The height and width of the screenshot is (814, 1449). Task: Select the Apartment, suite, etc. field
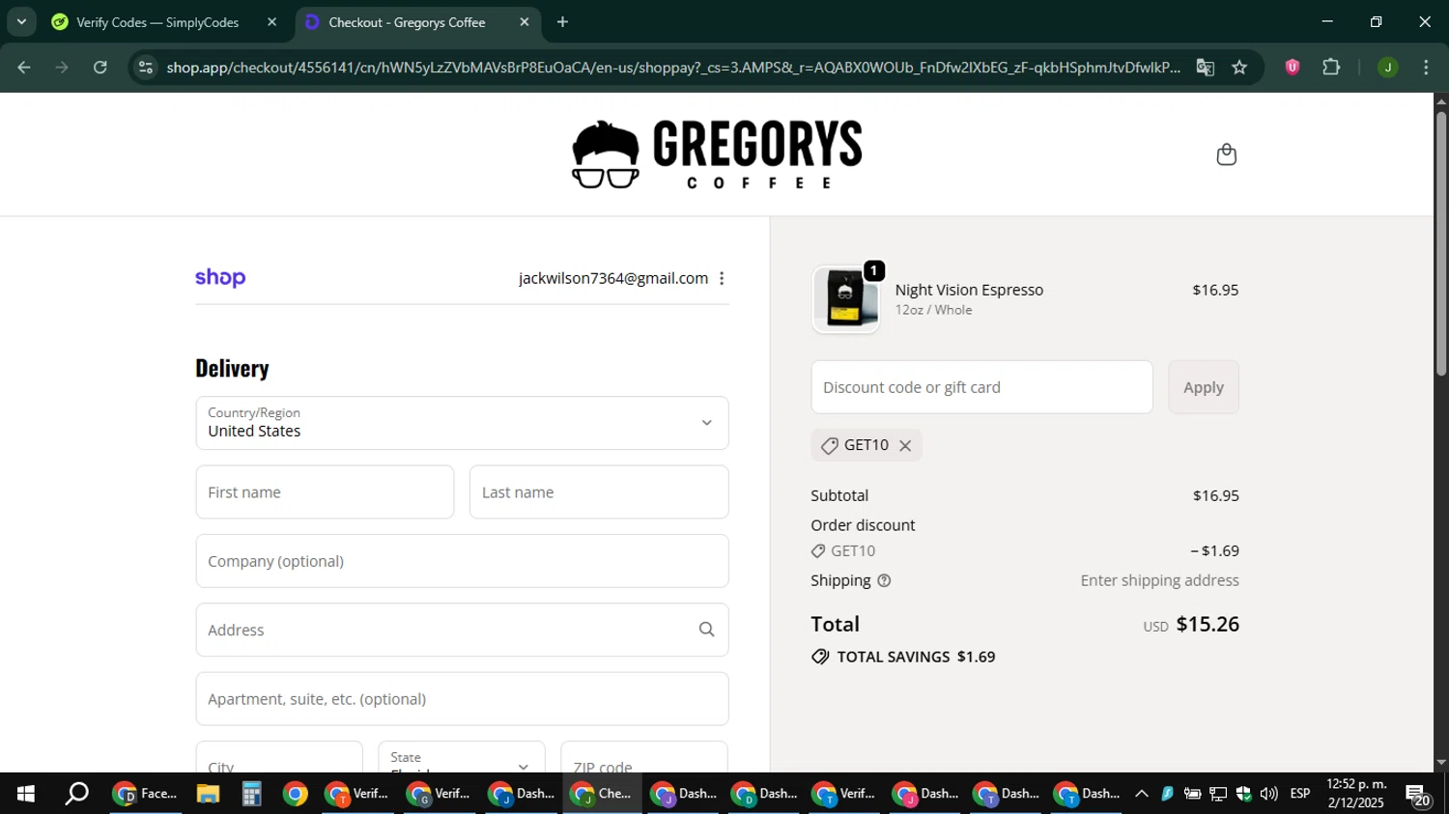pos(462,699)
